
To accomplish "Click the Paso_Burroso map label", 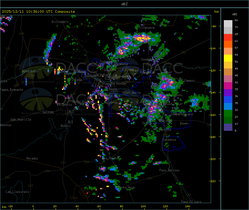I will [169, 171].
